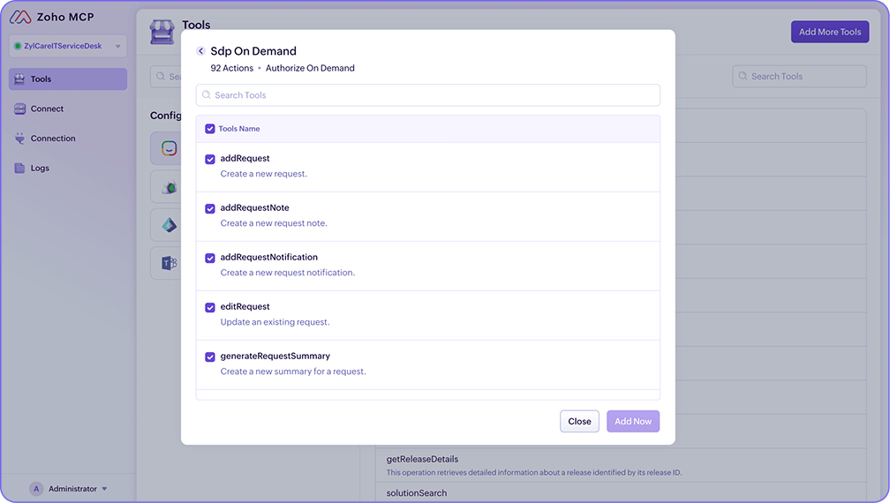This screenshot has width=890, height=503.
Task: Click the Connect server icon
Action: 19,109
